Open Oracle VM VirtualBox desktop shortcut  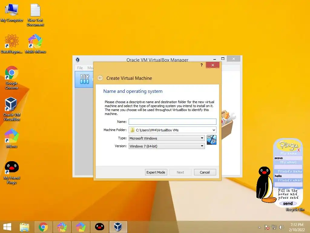click(x=12, y=109)
